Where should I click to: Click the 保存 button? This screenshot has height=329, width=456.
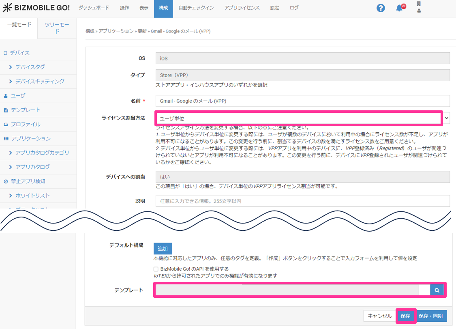(405, 316)
